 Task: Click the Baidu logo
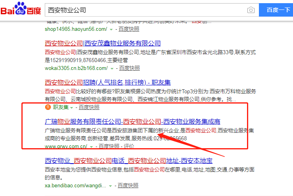coord(21,9)
